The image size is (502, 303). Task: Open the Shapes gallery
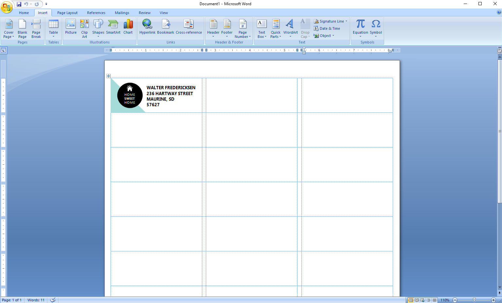pyautogui.click(x=98, y=28)
